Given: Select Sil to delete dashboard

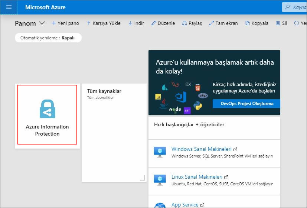Looking at the screenshot, I should [x=281, y=23].
